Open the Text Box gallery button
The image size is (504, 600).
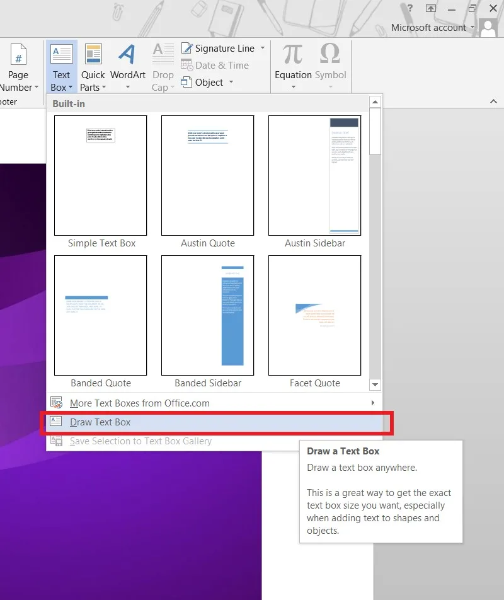(x=62, y=67)
